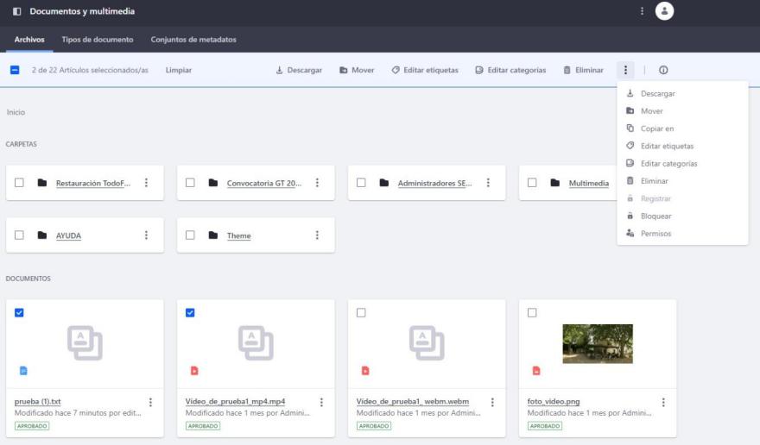This screenshot has width=760, height=445.
Task: Check the Theme folder checkbox
Action: pos(190,235)
